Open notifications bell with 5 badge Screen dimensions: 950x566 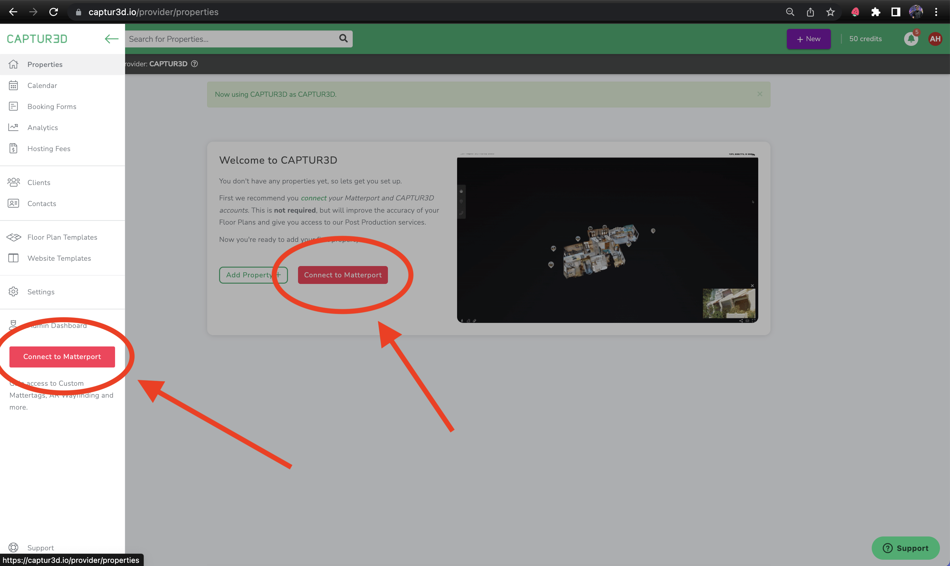pos(911,39)
